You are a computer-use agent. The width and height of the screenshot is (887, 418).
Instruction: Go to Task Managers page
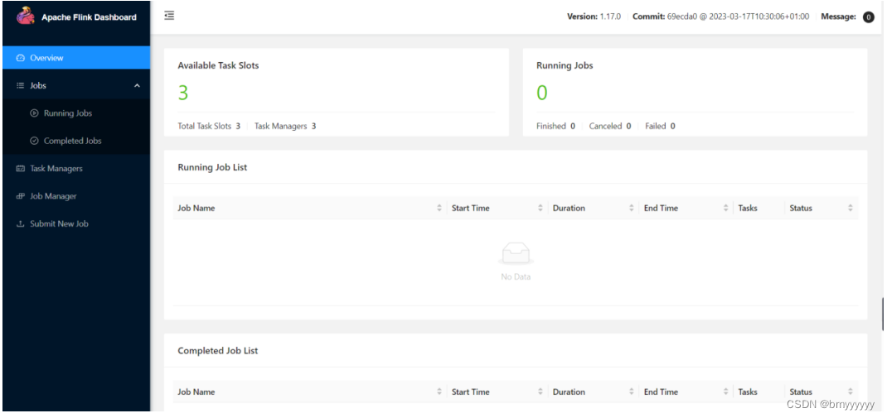tap(76, 168)
